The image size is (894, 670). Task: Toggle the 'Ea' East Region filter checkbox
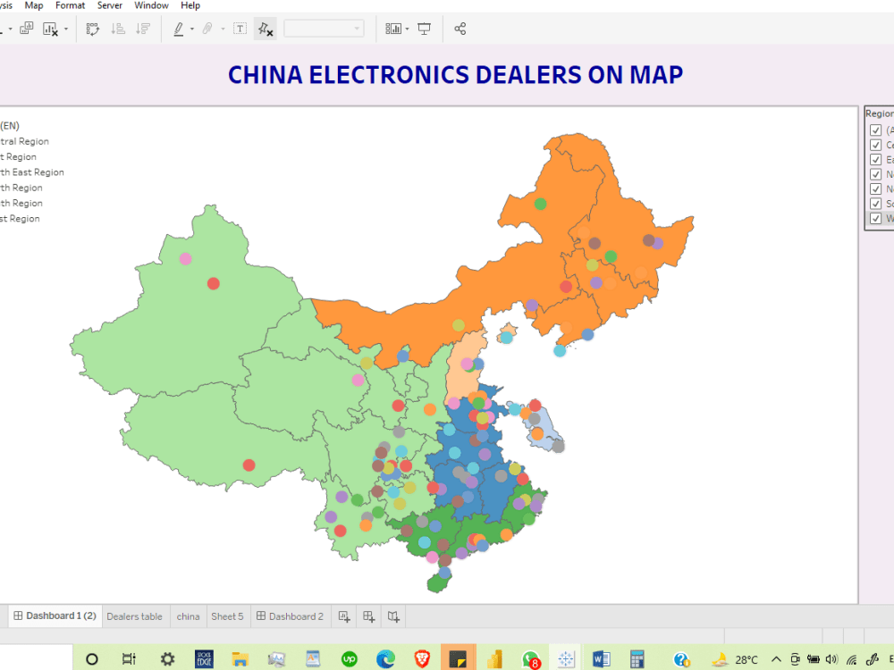click(x=876, y=160)
